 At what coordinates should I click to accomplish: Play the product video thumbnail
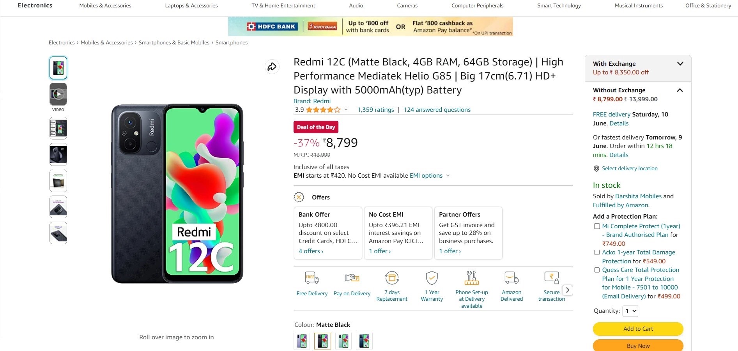[58, 94]
